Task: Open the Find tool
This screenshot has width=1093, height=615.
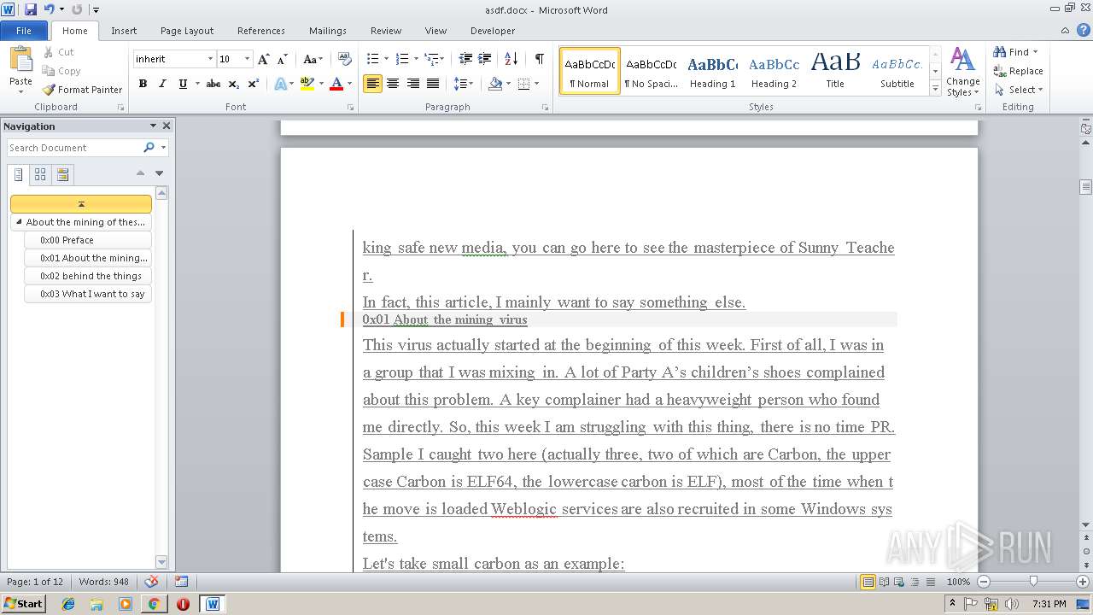Action: [1012, 52]
